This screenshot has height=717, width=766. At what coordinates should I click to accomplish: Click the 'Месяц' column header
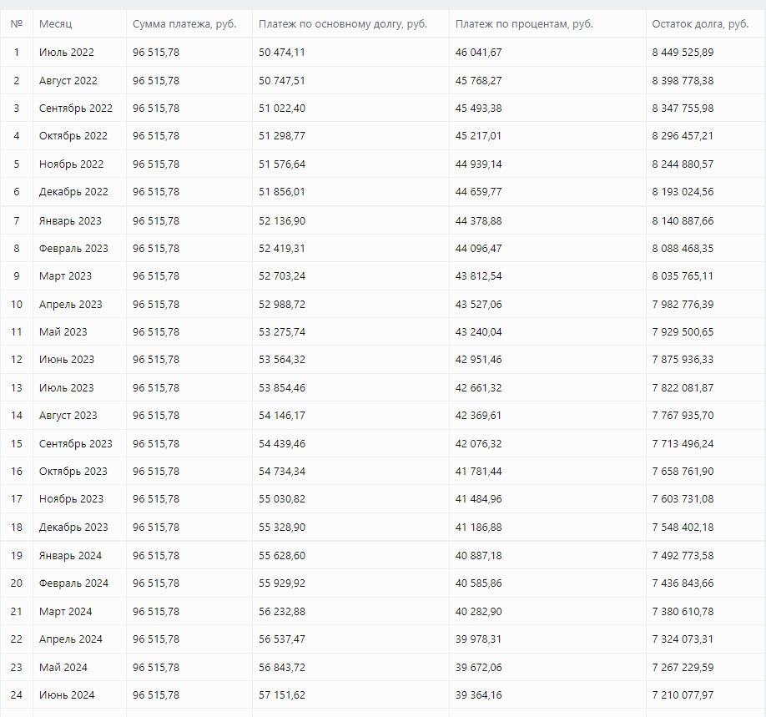55,23
